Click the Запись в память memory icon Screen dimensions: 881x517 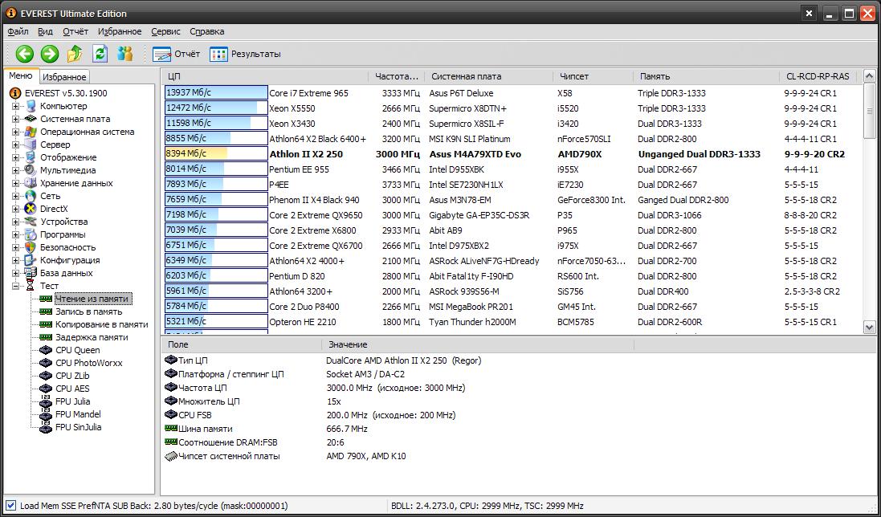46,311
